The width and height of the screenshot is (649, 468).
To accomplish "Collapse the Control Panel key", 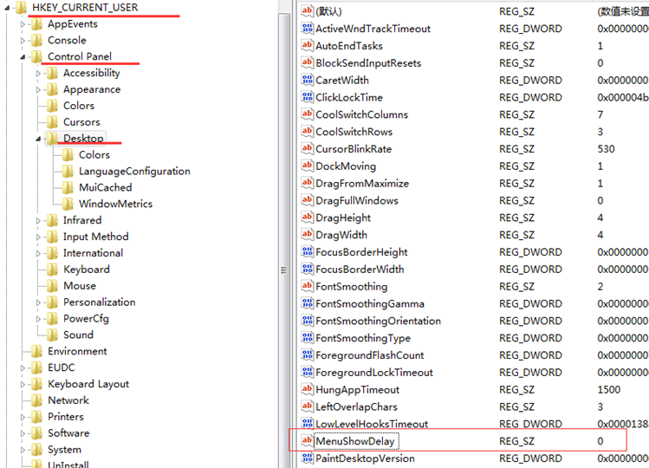I will click(23, 57).
